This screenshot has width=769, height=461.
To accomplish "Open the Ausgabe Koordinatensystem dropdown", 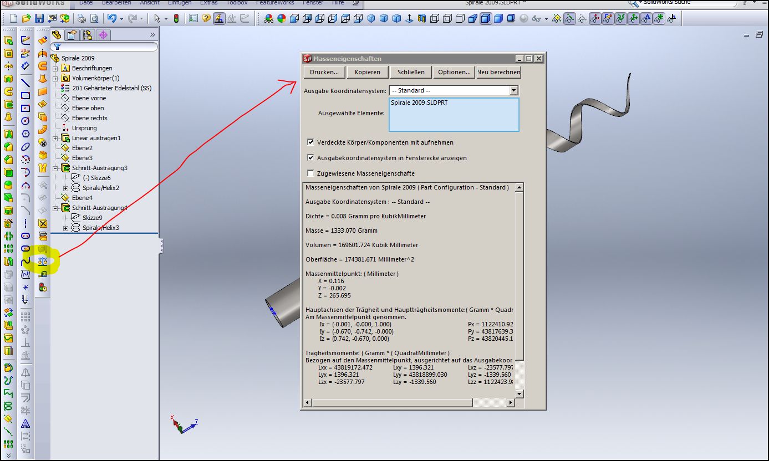I will 513,90.
